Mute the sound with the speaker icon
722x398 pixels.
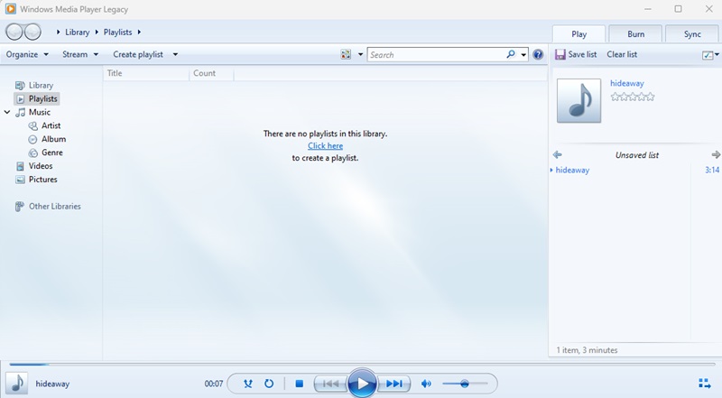coord(426,384)
